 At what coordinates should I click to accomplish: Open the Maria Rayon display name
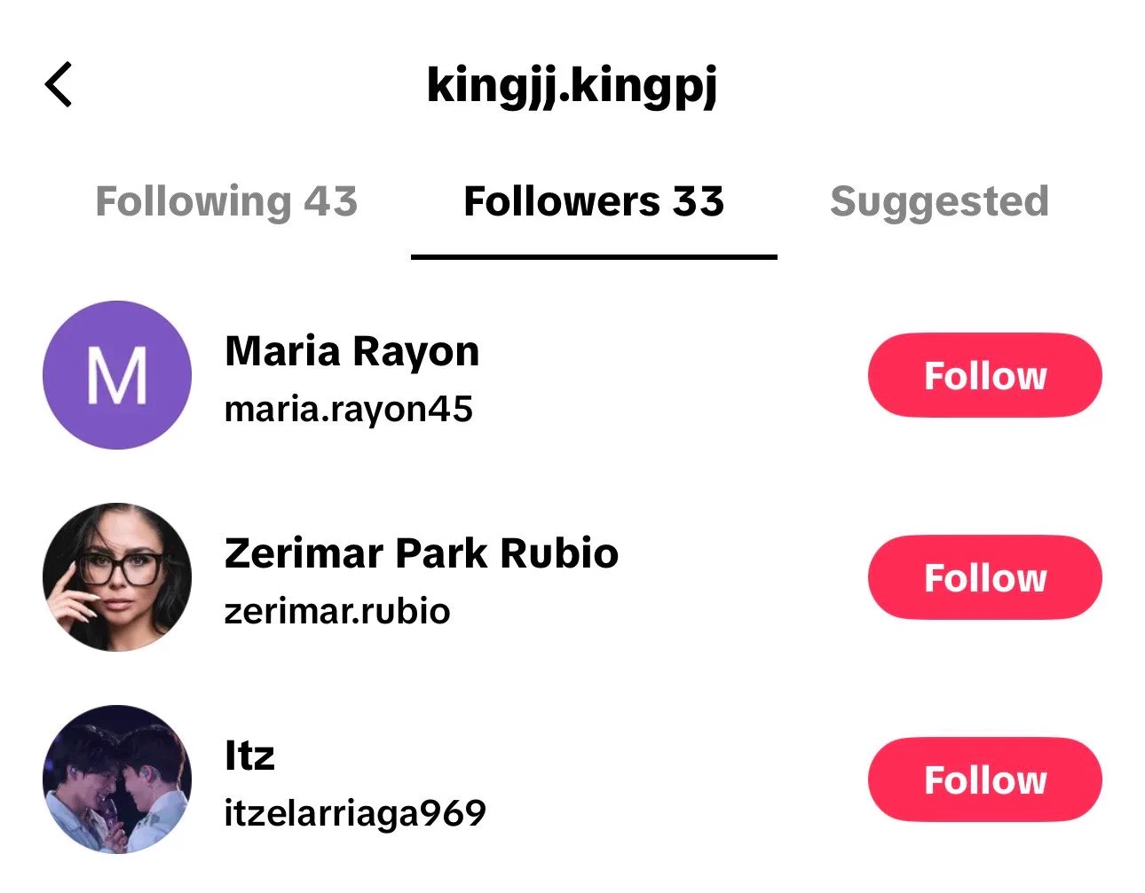pos(351,351)
